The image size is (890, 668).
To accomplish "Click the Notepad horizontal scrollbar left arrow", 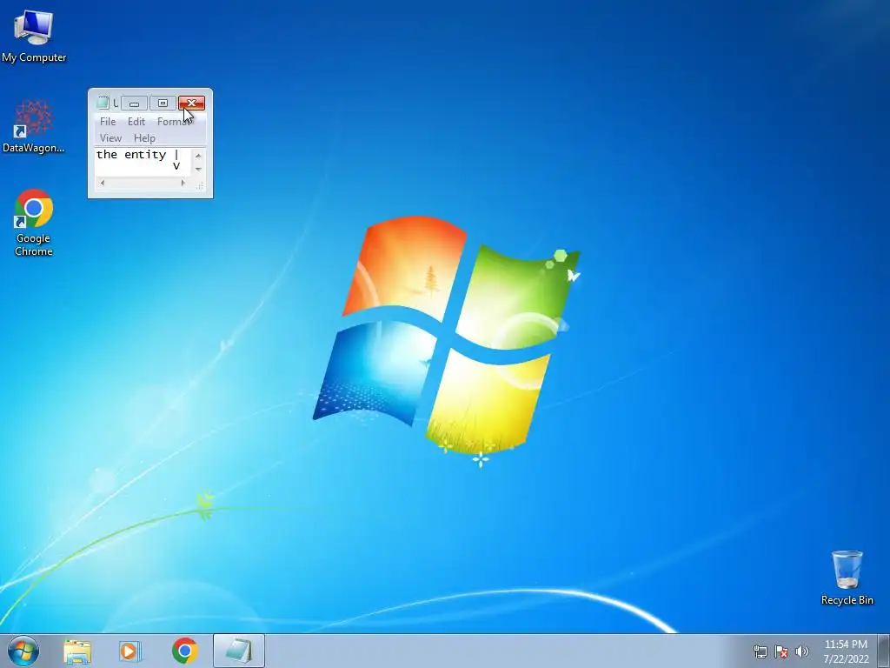I will tap(103, 183).
